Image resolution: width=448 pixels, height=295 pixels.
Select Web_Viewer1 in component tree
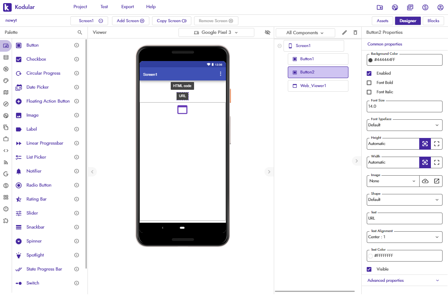318,86
